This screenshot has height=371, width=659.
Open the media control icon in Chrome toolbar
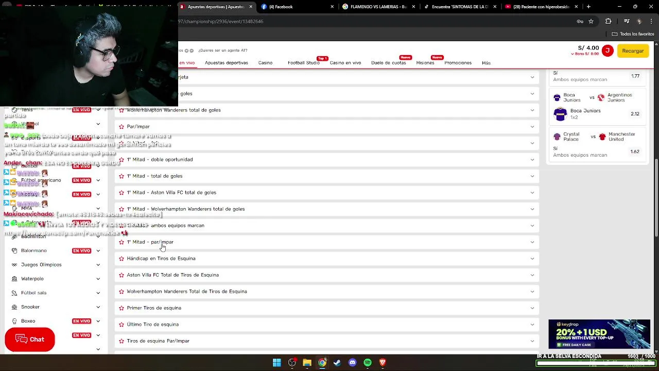[627, 21]
